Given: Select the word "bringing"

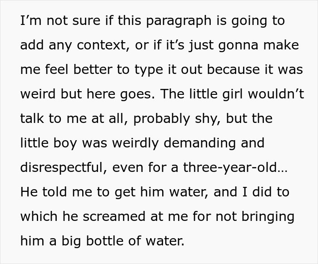Looking at the screenshot, I should [268, 217].
